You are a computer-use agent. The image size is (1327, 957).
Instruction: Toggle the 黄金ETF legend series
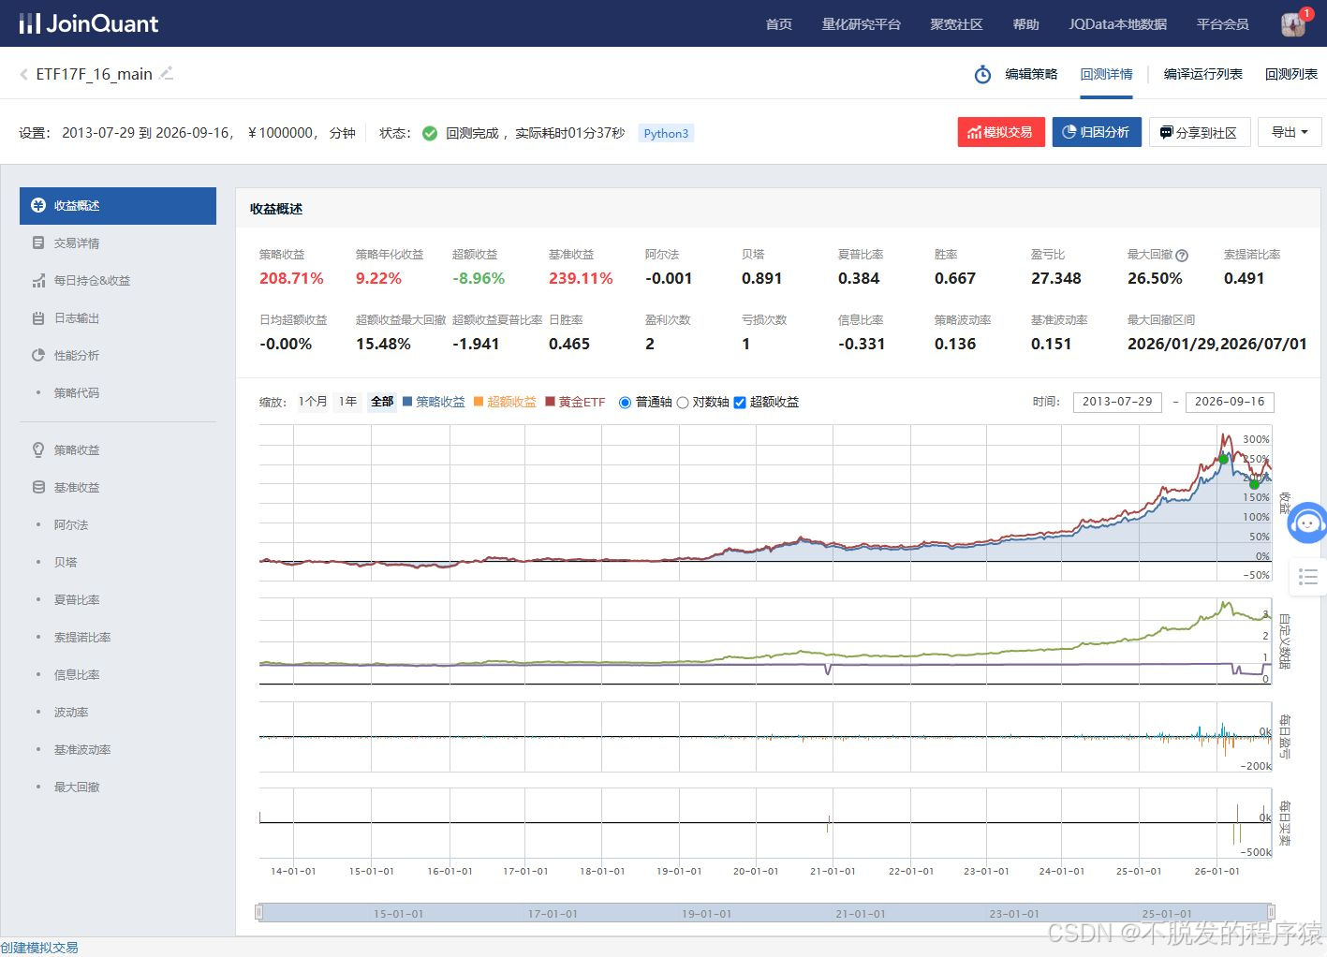575,402
